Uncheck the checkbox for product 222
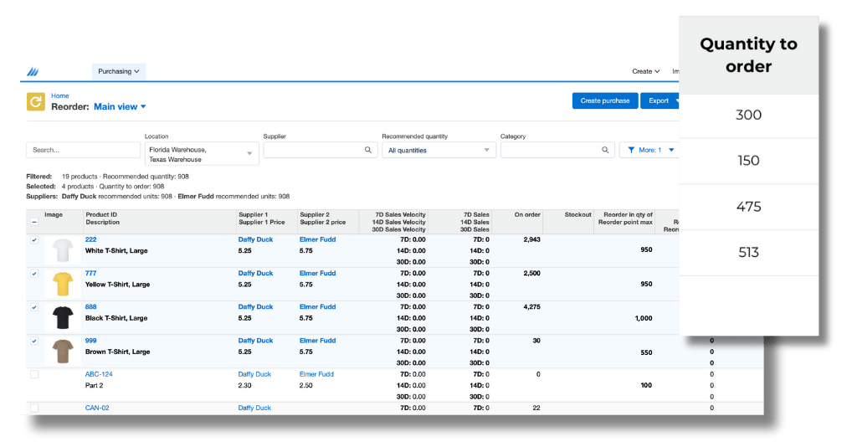The width and height of the screenshot is (857, 447). click(34, 240)
